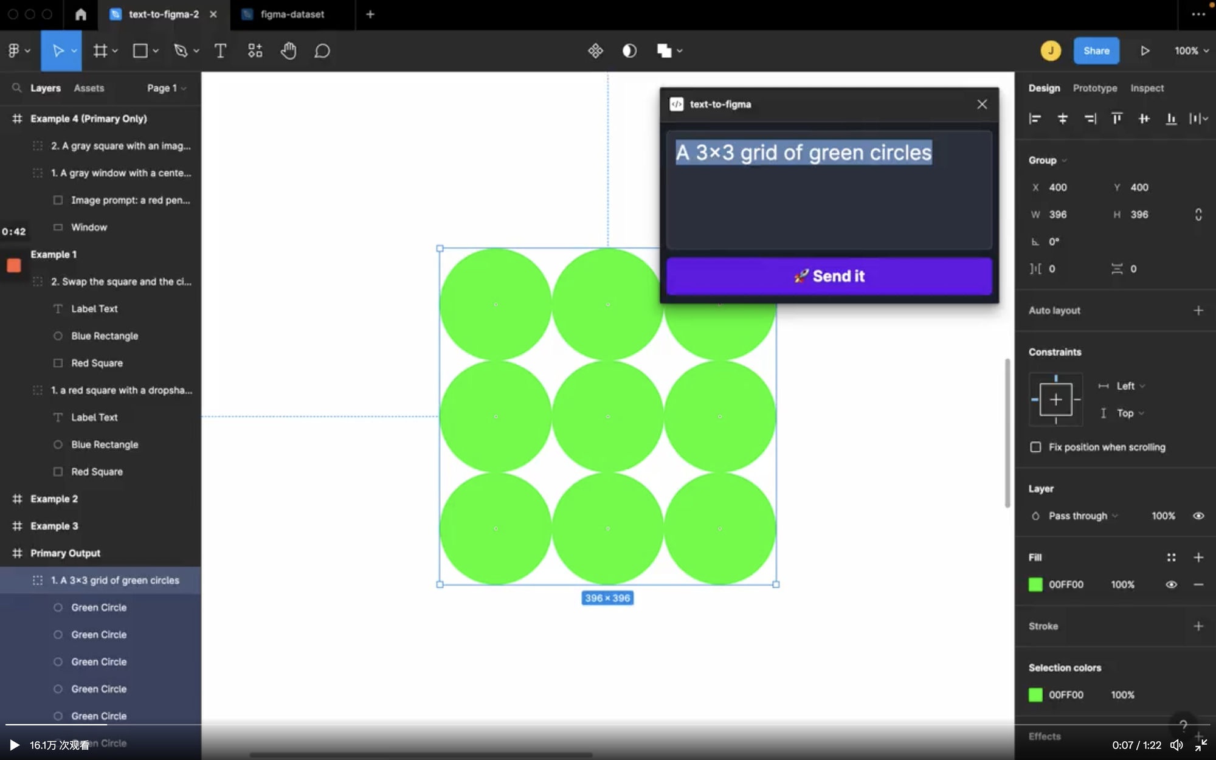Viewport: 1216px width, 760px height.
Task: Open the Assets panel tab
Action: (x=89, y=88)
